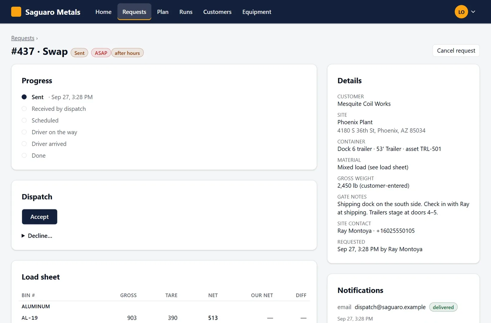Click bin AL-19 in load sheet
This screenshot has height=323, width=491.
coord(29,318)
